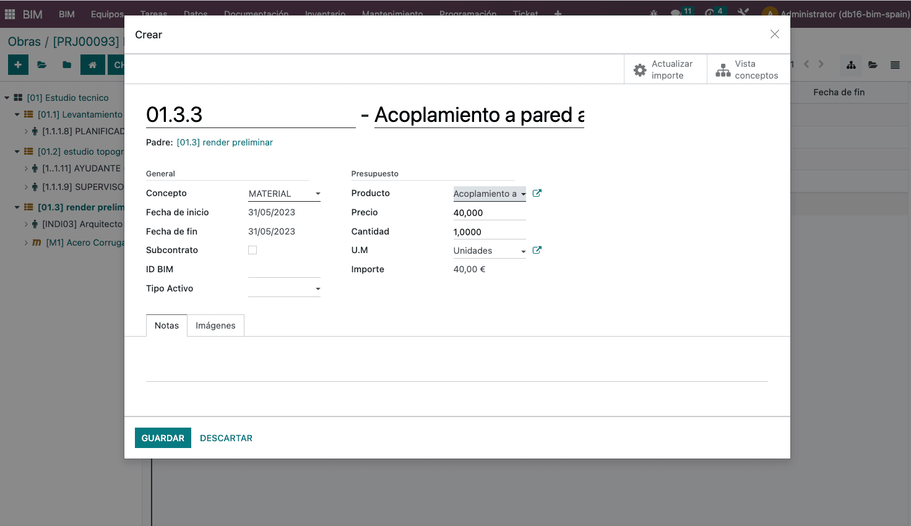Click the Fecha de inicio value 31/05/2023

coord(272,212)
